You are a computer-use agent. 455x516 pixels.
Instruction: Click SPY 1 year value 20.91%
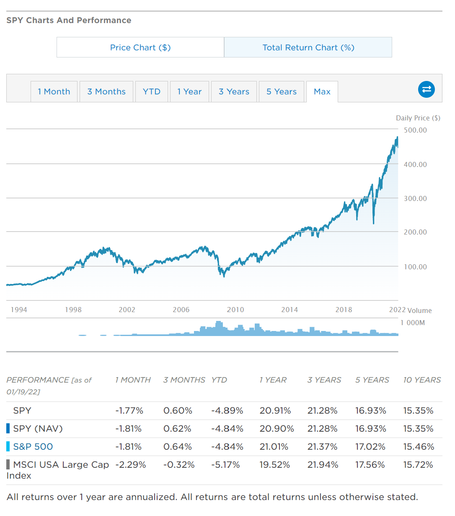(275, 411)
